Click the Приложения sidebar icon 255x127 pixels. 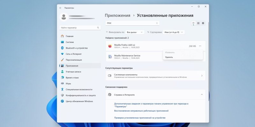click(62, 66)
